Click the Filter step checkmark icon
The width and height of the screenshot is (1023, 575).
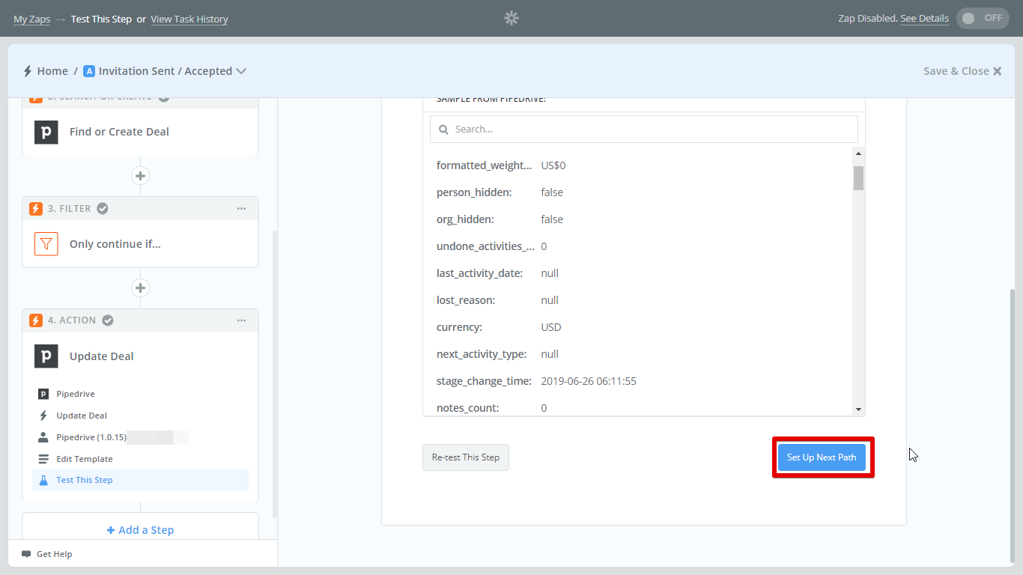[103, 209]
